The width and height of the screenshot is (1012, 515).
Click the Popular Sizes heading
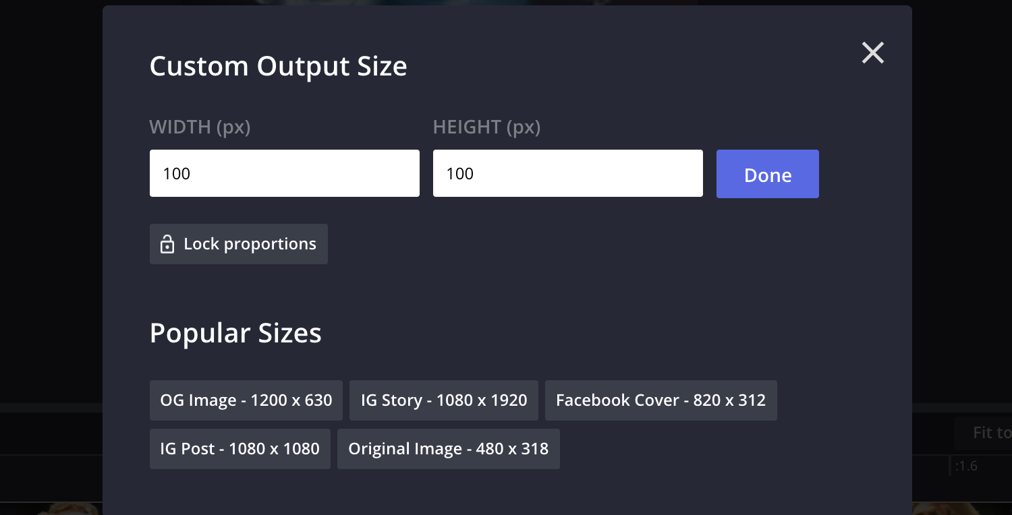tap(235, 332)
